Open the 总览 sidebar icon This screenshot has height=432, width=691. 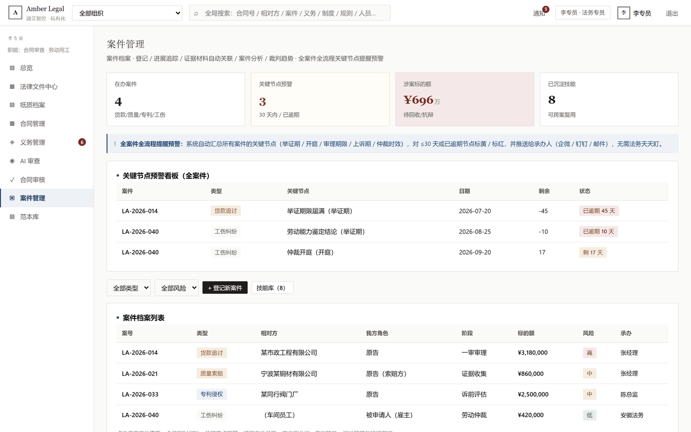click(x=12, y=68)
